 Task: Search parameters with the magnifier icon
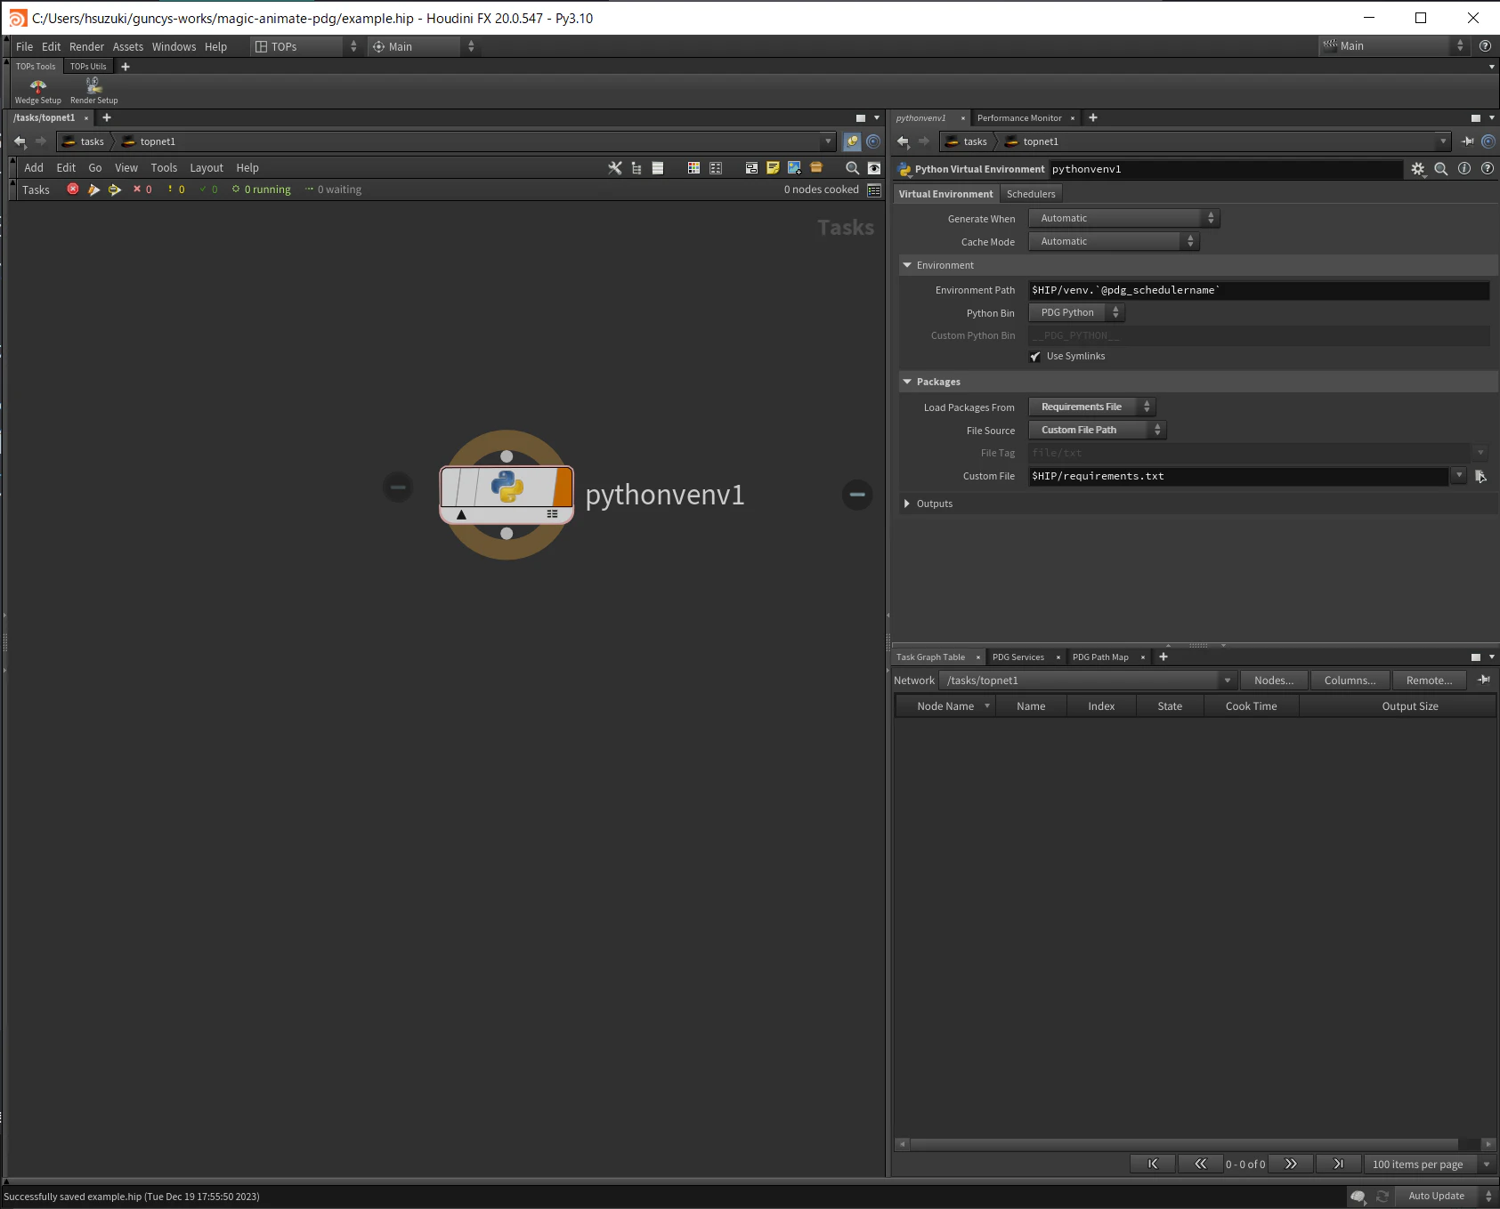[x=1441, y=169]
